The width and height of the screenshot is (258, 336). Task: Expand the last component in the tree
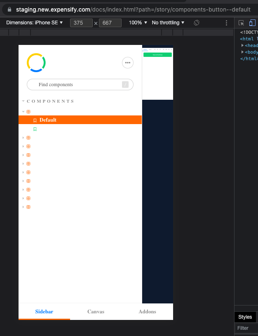(23, 207)
